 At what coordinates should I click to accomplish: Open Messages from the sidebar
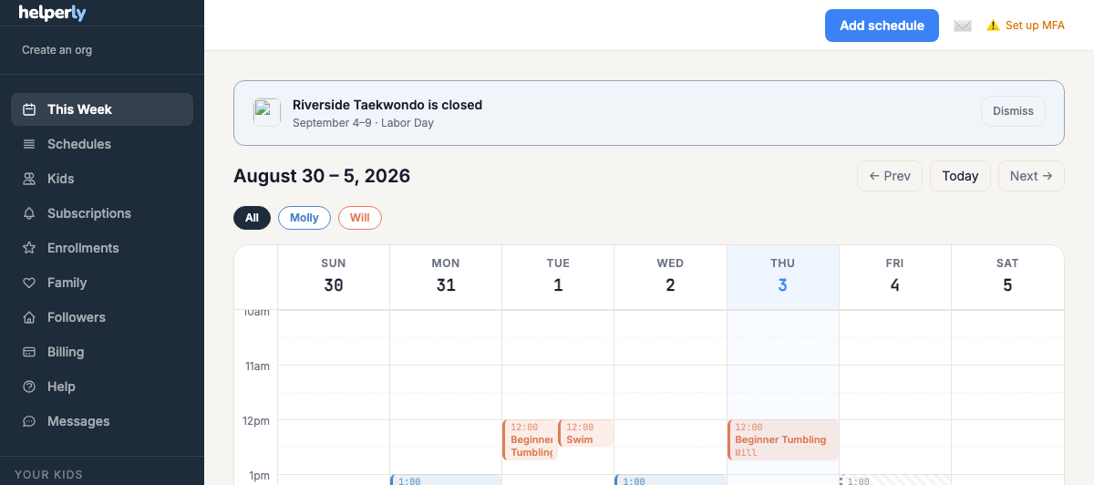tap(102, 421)
